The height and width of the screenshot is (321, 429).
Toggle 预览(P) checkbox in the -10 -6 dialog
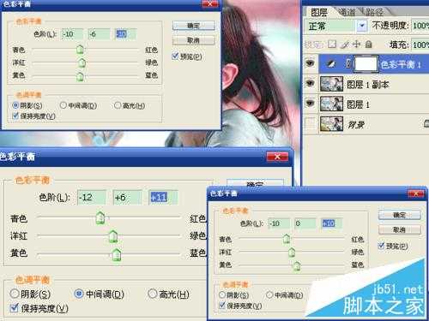pyautogui.click(x=175, y=56)
